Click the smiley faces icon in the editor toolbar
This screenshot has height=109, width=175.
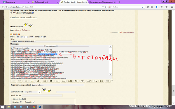101,81
